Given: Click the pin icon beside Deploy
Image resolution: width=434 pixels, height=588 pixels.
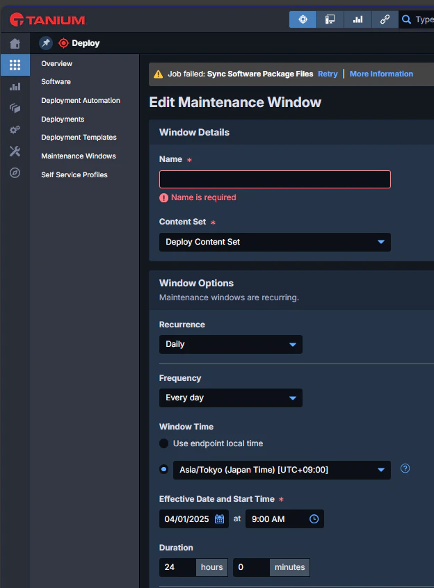Looking at the screenshot, I should pyautogui.click(x=46, y=43).
